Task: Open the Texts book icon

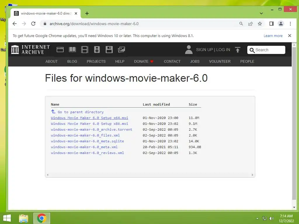Action: tap(72, 50)
